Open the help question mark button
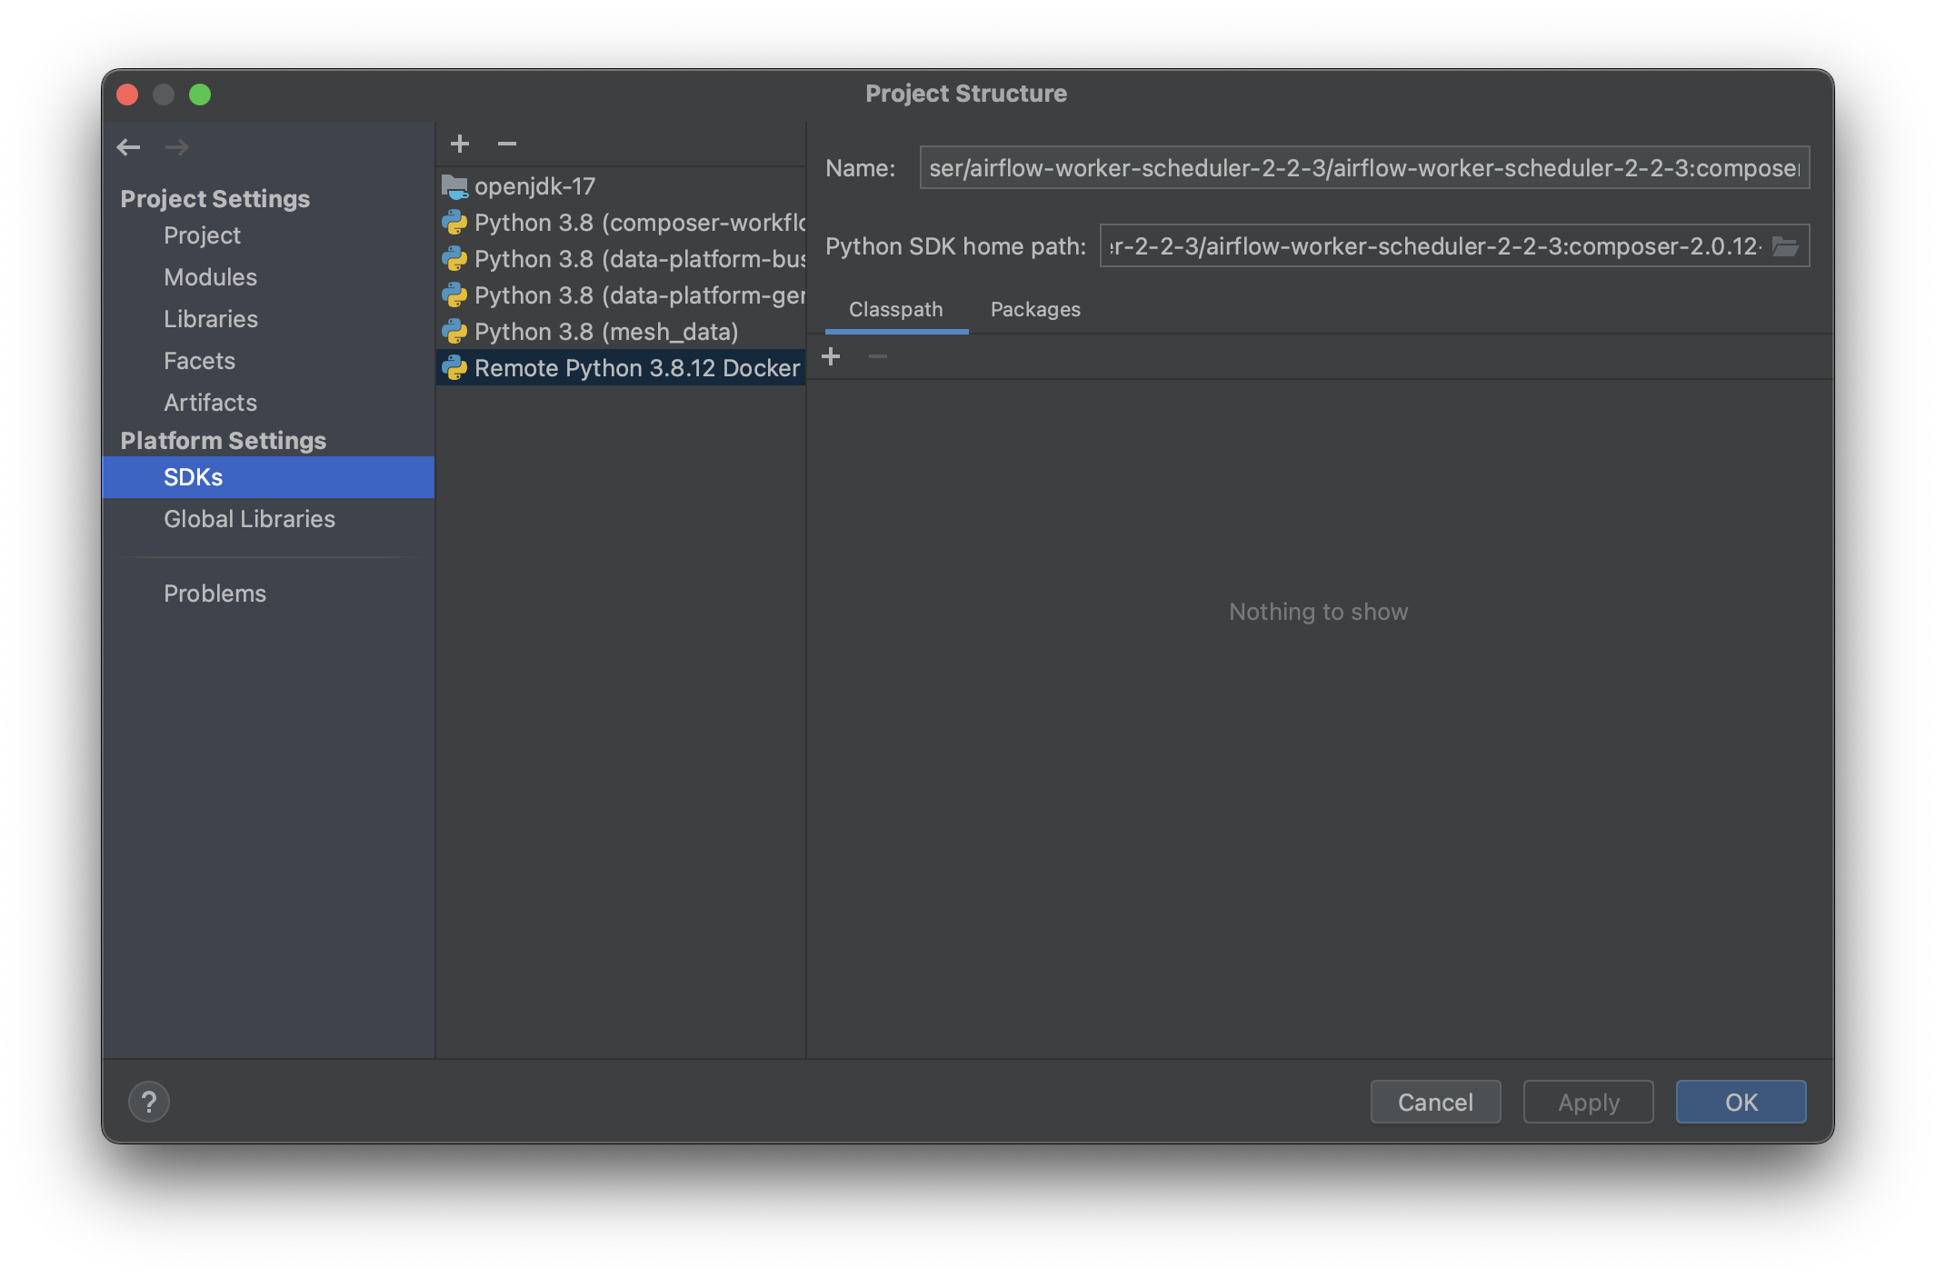 [x=149, y=1102]
